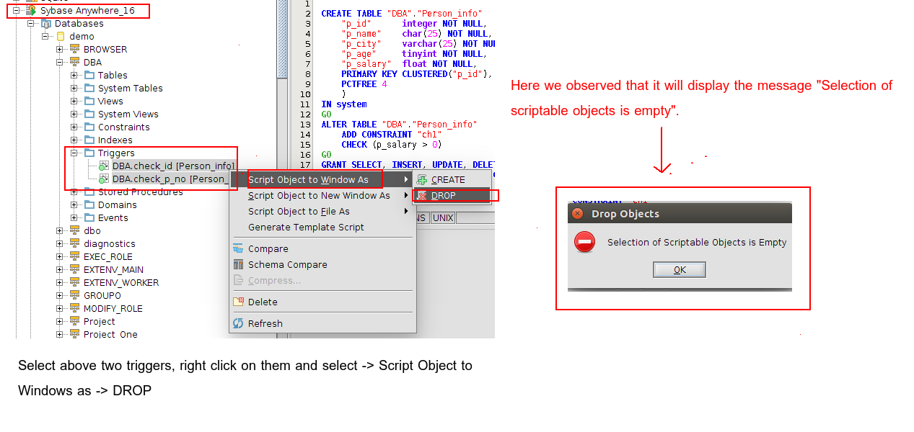Viewport: 914px width, 432px height.
Task: Expand the Project schema node
Action: (60, 322)
